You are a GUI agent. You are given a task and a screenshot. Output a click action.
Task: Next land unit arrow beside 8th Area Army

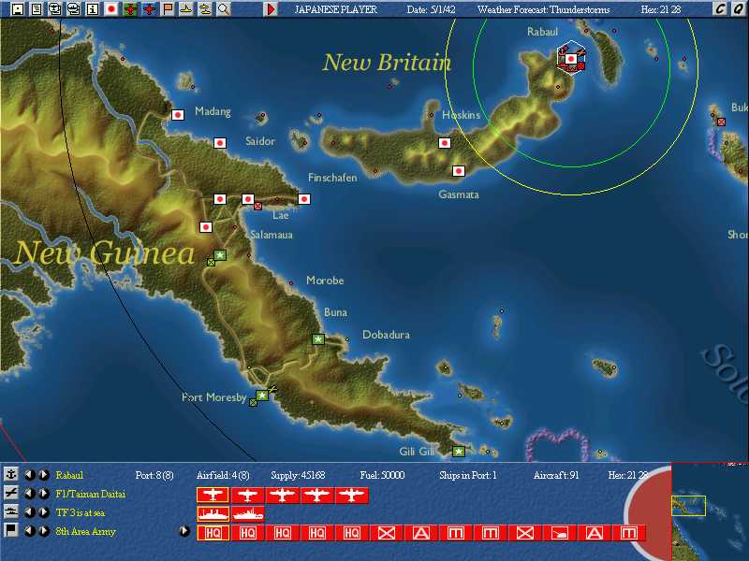coord(44,530)
